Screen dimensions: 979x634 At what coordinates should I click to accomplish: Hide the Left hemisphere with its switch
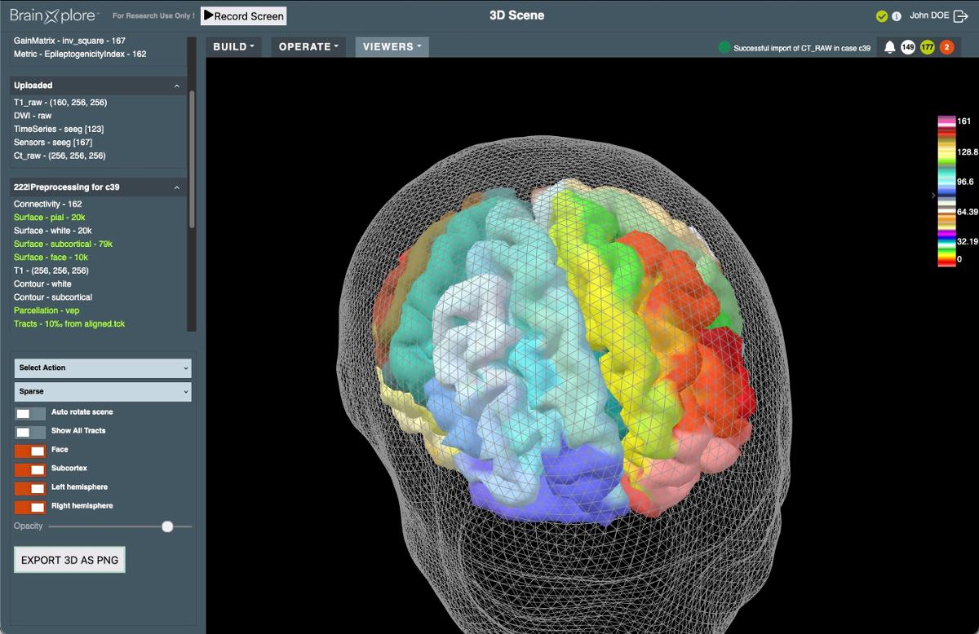coord(30,488)
